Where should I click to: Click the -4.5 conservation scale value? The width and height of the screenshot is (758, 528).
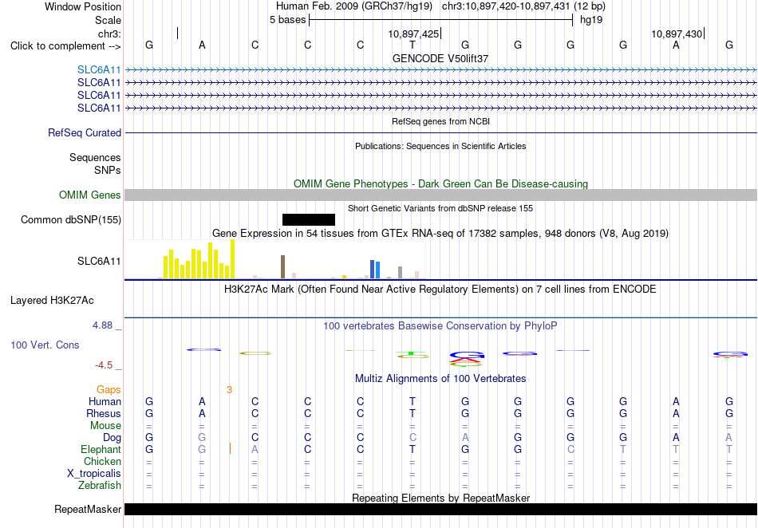[x=104, y=365]
